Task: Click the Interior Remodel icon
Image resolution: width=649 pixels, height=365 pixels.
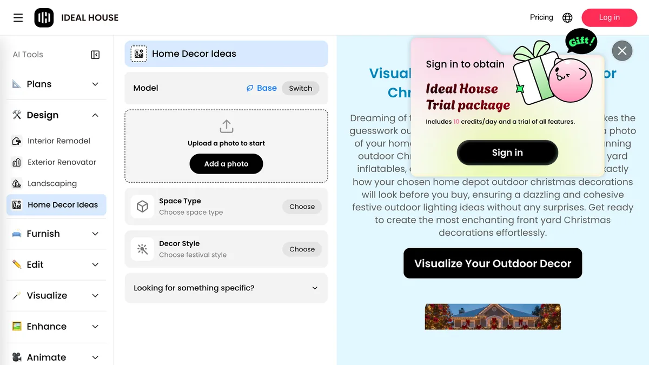Action: [x=17, y=141]
